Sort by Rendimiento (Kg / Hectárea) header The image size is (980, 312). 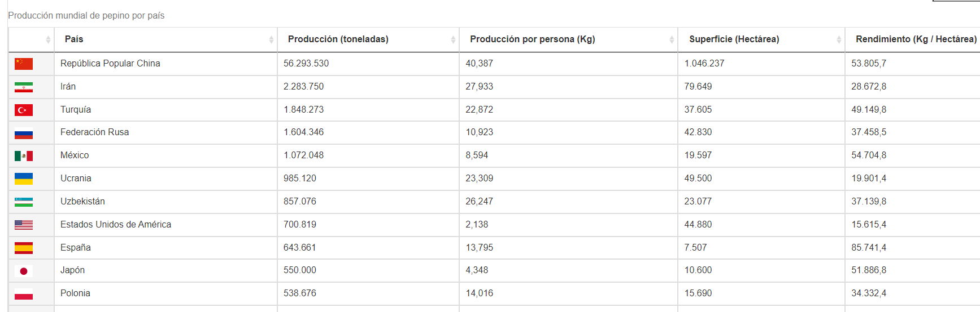pyautogui.click(x=916, y=39)
